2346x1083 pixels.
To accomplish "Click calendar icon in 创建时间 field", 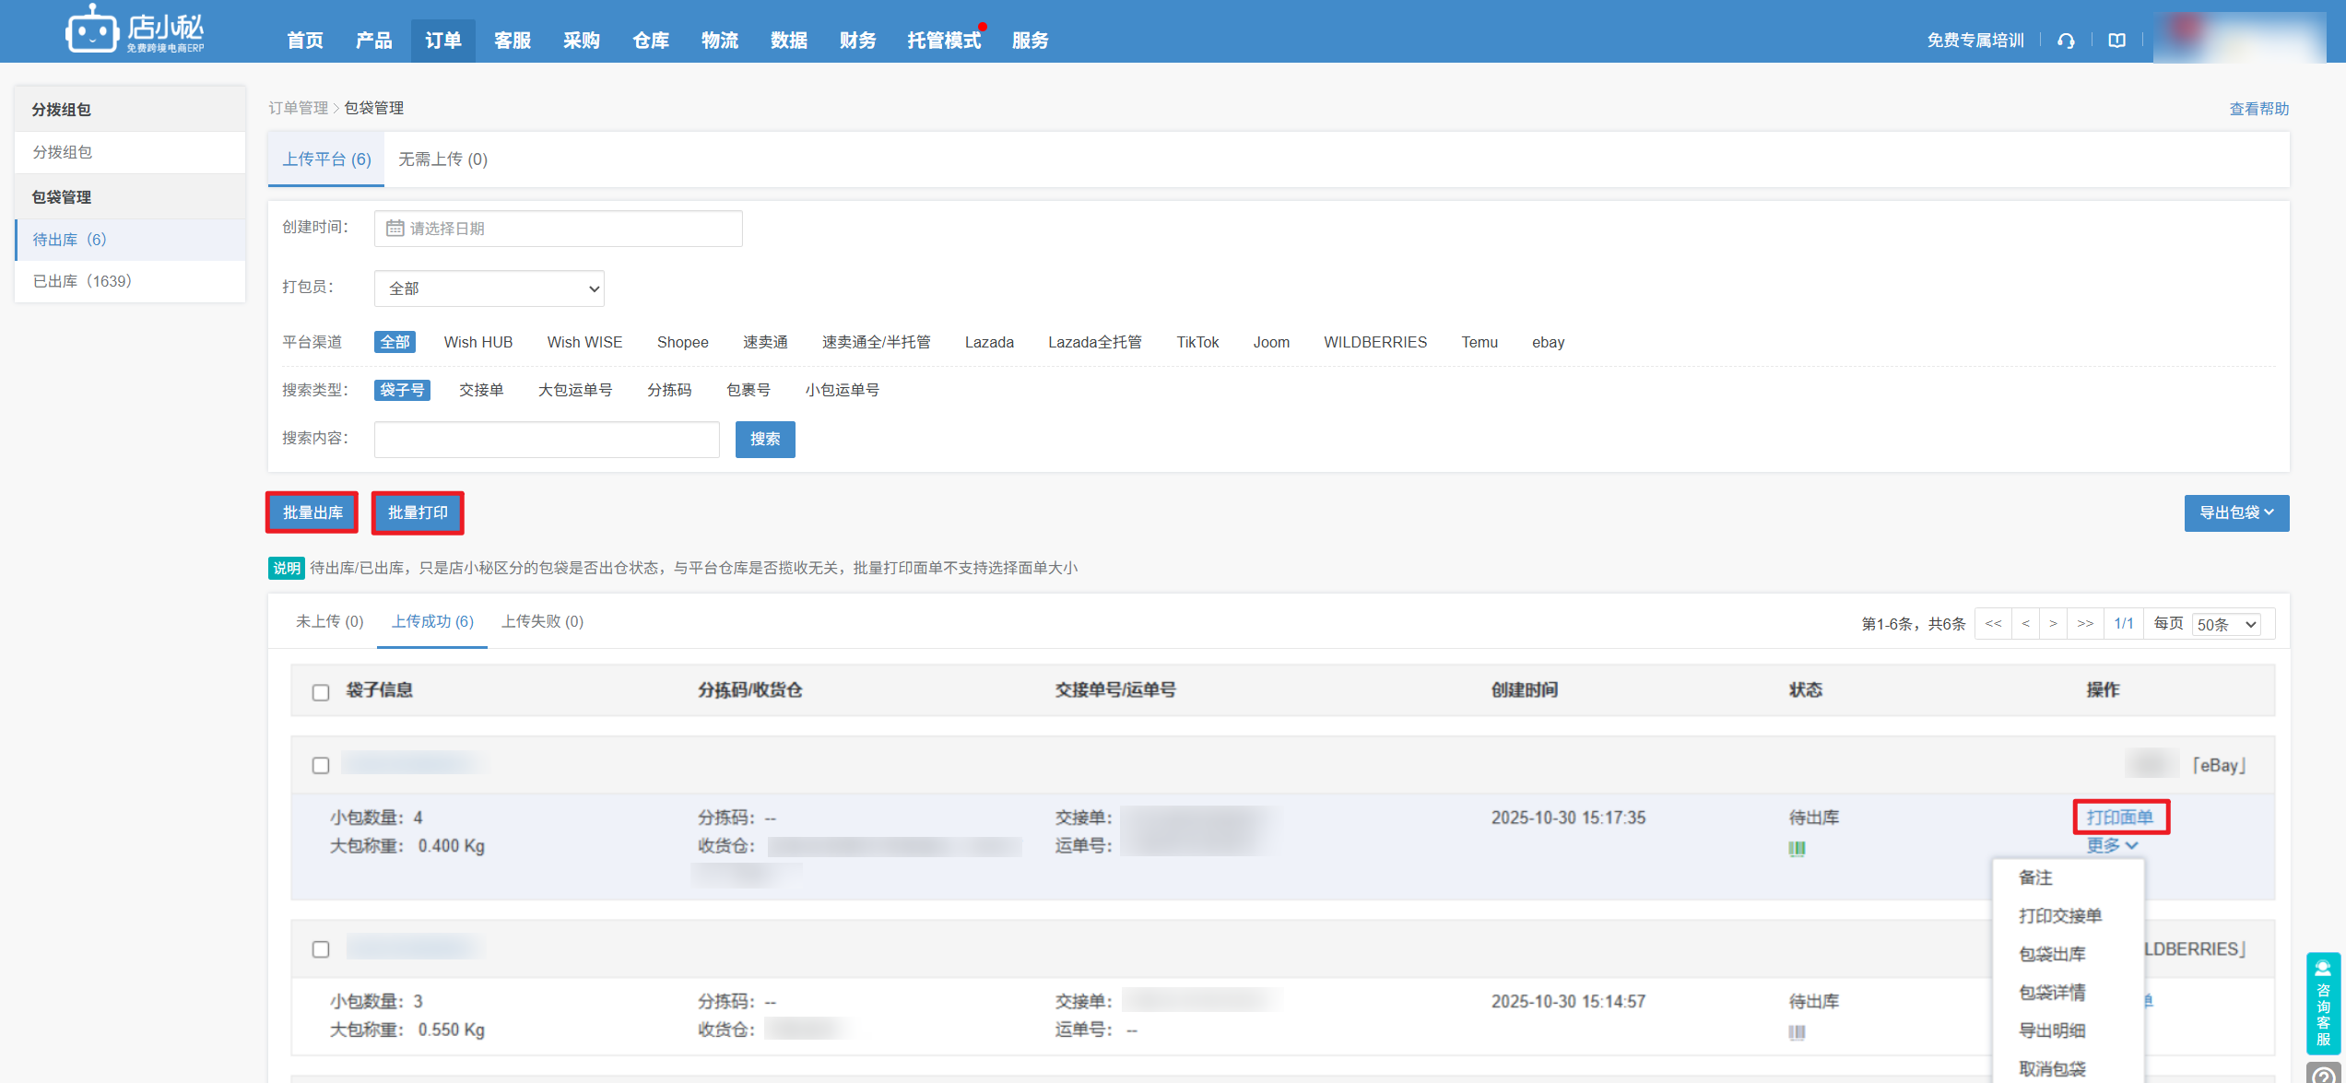I will [395, 229].
